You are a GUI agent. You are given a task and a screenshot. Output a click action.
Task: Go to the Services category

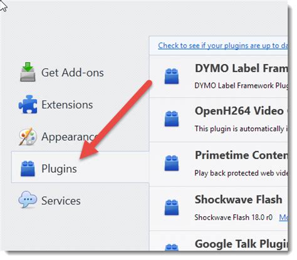click(x=61, y=200)
